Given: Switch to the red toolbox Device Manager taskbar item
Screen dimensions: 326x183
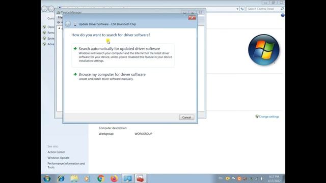Looking at the screenshot, I should (141, 178).
